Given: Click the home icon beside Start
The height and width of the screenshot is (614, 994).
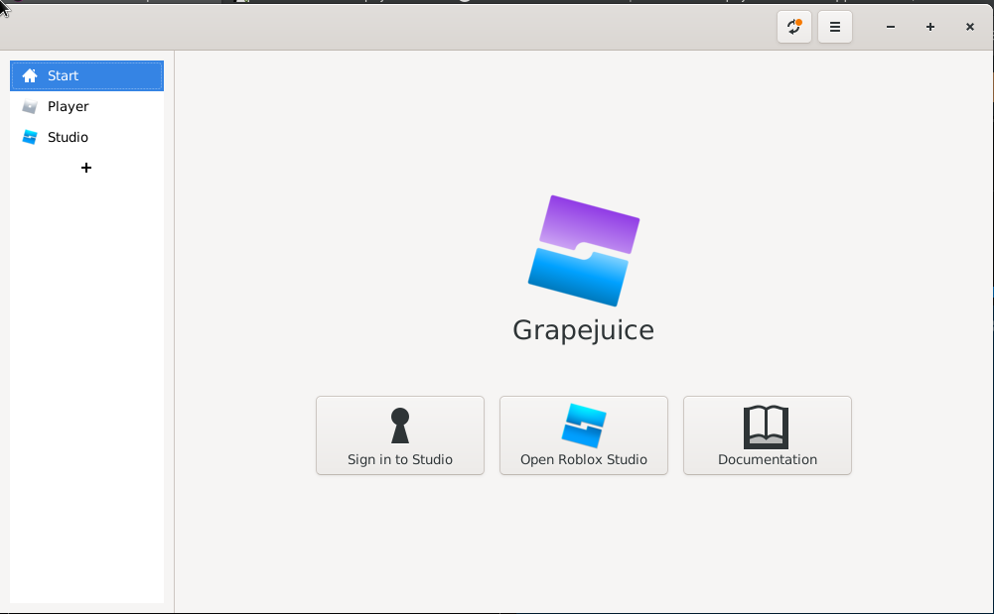Looking at the screenshot, I should (30, 75).
